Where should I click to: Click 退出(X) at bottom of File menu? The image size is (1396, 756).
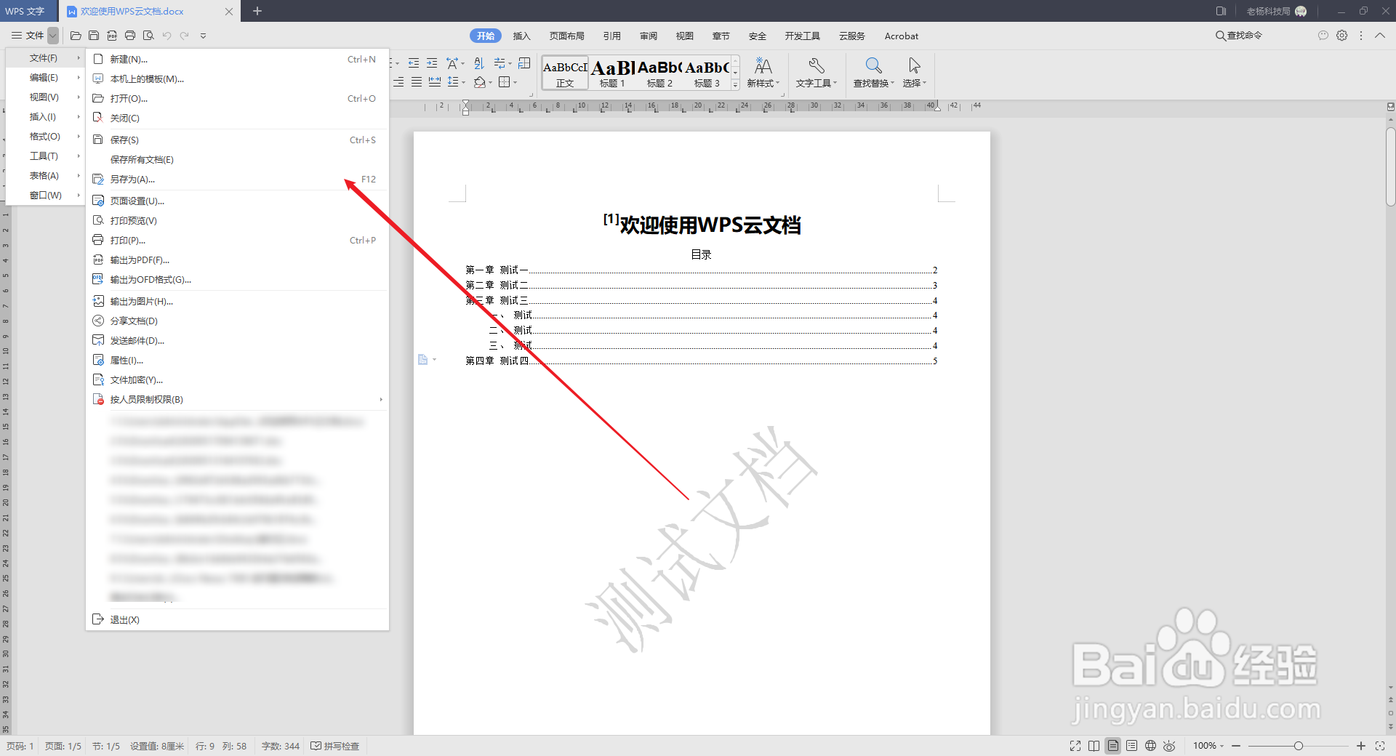tap(125, 619)
